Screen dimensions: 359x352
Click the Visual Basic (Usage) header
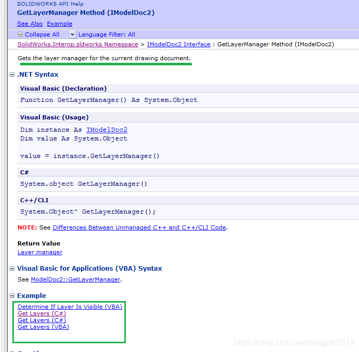(54, 117)
